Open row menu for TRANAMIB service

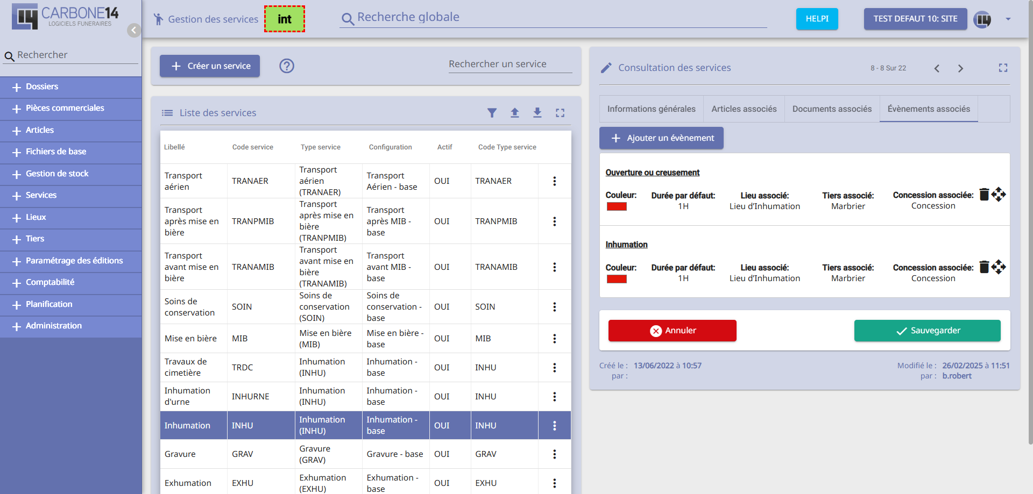[x=554, y=267]
